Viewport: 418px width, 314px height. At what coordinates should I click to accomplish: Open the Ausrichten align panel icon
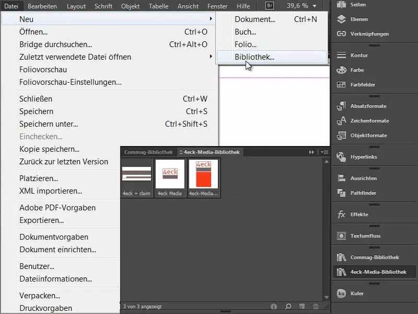pyautogui.click(x=341, y=178)
